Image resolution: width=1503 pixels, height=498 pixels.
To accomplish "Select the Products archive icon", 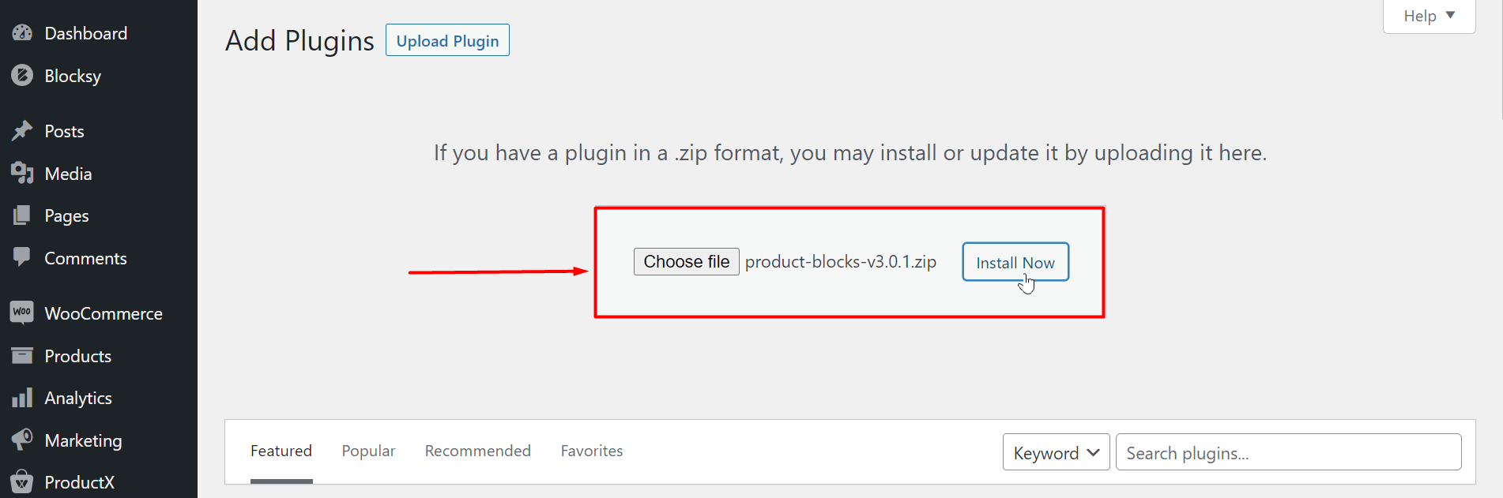I will click(x=22, y=356).
